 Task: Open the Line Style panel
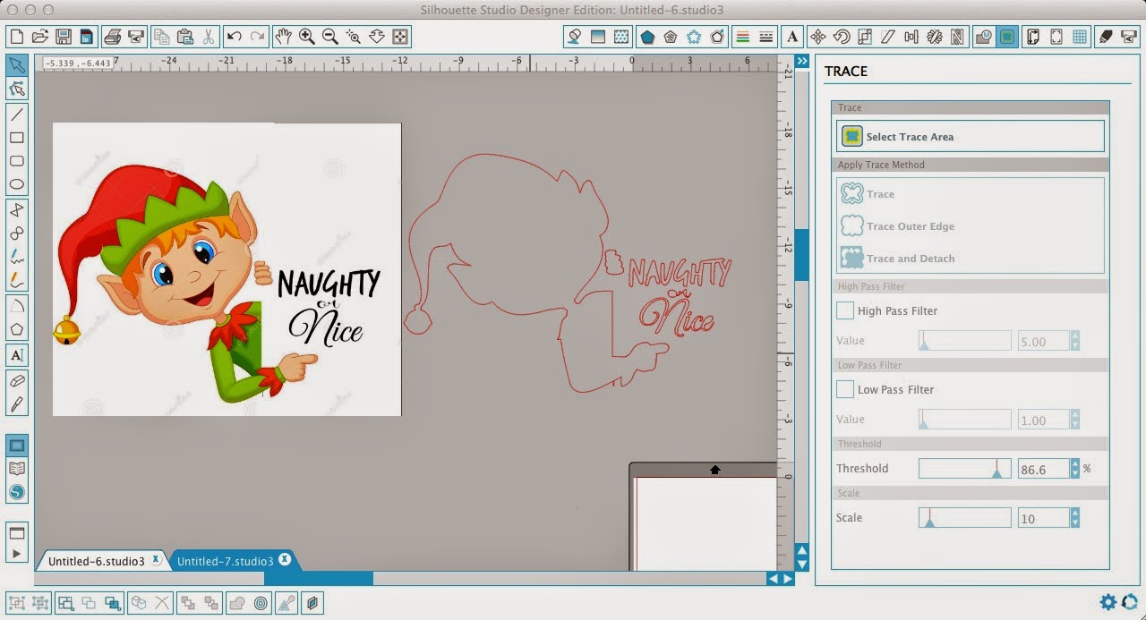tap(765, 37)
